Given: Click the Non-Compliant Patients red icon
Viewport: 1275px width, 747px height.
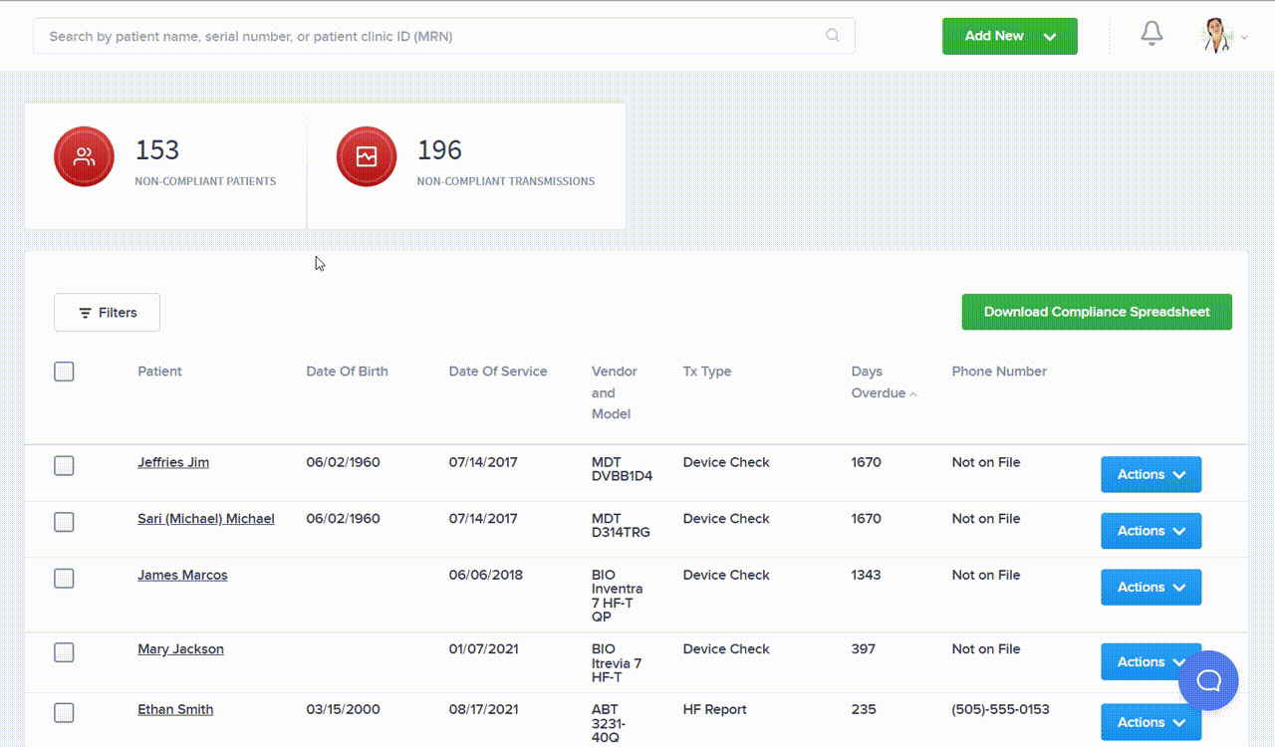Looking at the screenshot, I should click(84, 155).
